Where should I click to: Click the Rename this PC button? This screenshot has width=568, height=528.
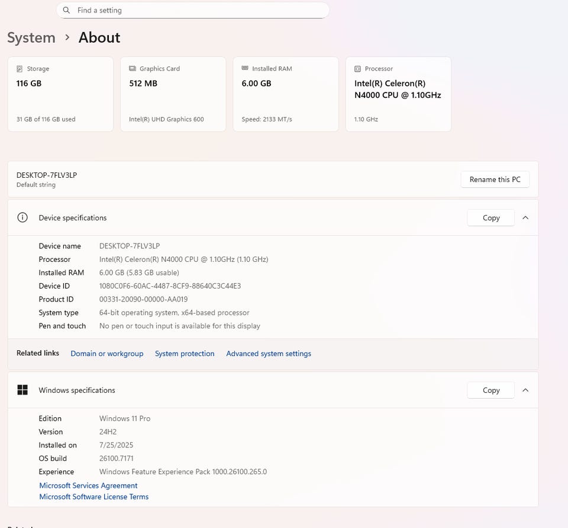pos(495,180)
